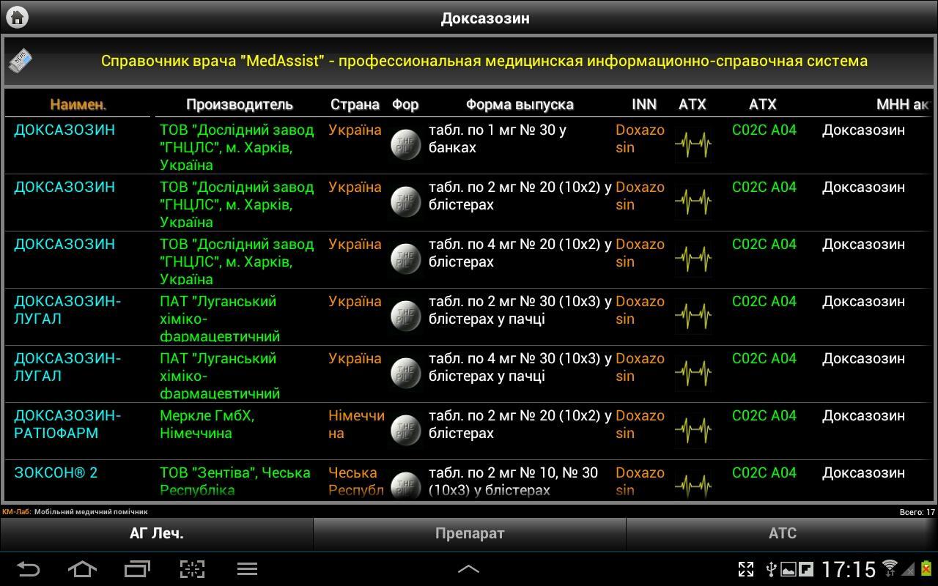The height and width of the screenshot is (586, 938).
Task: Expand the bottom bar up chevron
Action: coord(468,569)
